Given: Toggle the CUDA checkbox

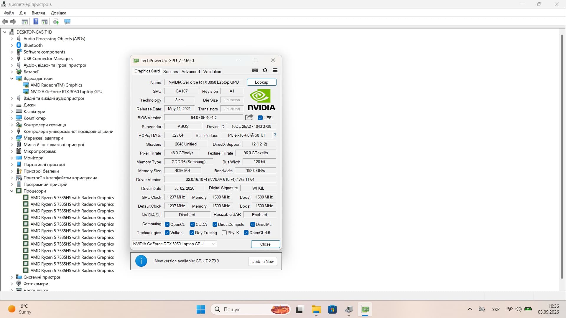Looking at the screenshot, I should [192, 224].
